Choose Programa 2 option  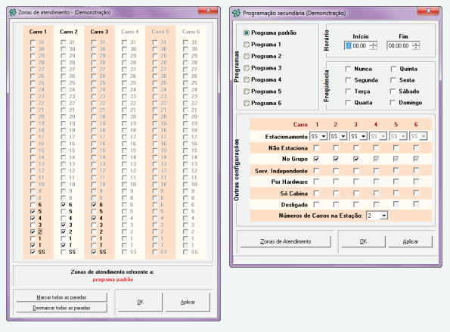(247, 56)
